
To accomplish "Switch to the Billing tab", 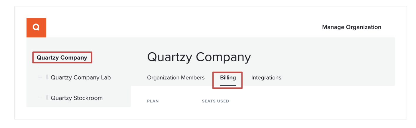I will 228,78.
